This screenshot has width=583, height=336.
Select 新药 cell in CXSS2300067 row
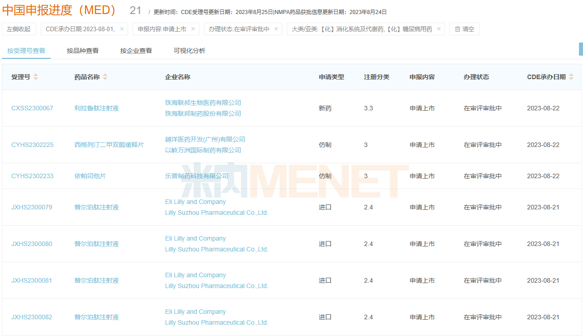(325, 108)
